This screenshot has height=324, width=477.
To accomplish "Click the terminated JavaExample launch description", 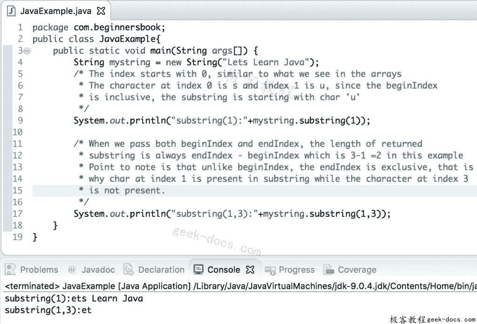I will coord(240,286).
